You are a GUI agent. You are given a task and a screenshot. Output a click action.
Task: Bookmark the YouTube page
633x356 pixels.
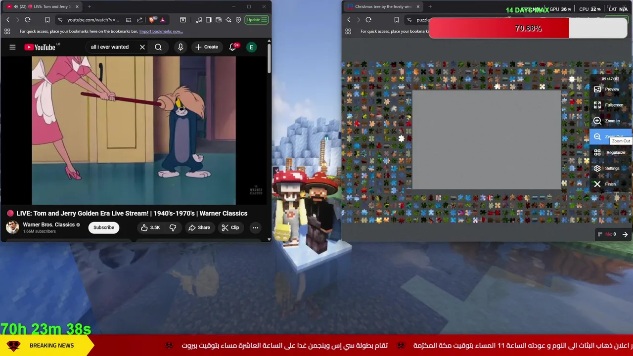(47, 20)
